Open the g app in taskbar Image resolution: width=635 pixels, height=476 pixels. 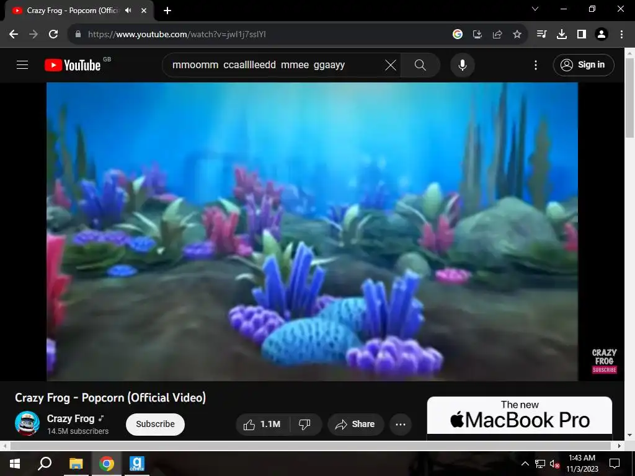coord(137,464)
